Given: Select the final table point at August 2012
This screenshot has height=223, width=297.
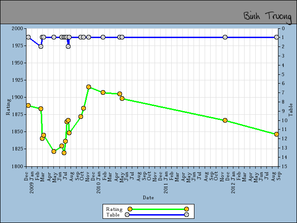Looking at the screenshot, I should tap(277, 37).
